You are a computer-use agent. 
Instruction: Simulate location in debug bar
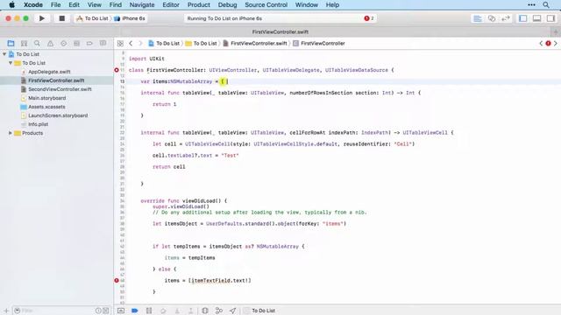pos(233,311)
